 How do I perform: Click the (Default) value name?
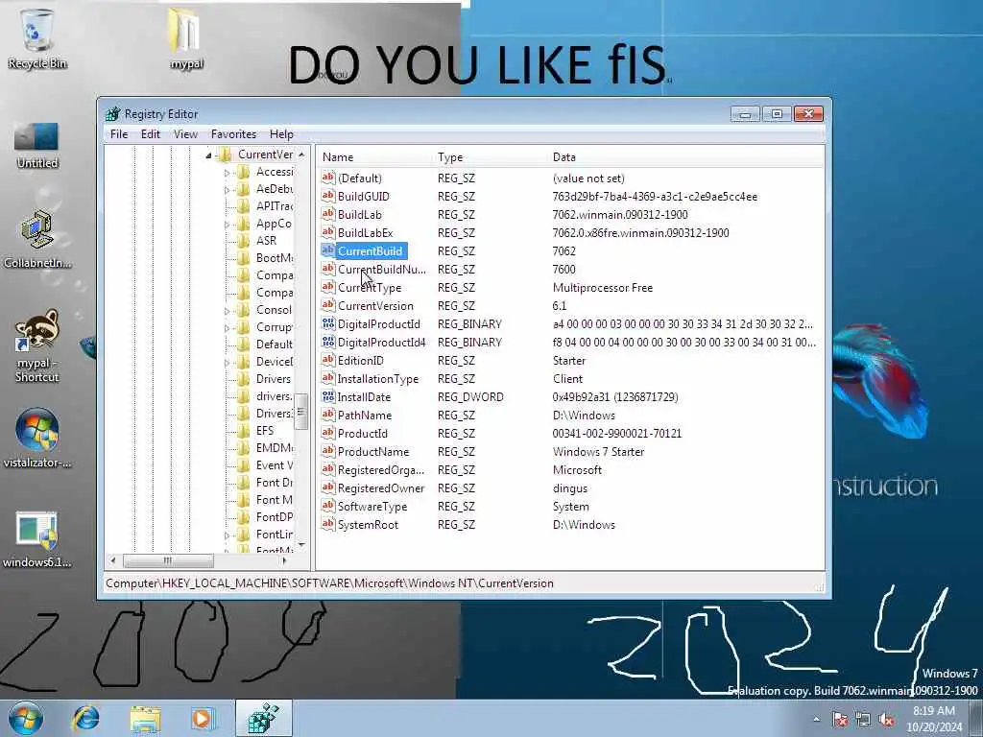pos(359,178)
